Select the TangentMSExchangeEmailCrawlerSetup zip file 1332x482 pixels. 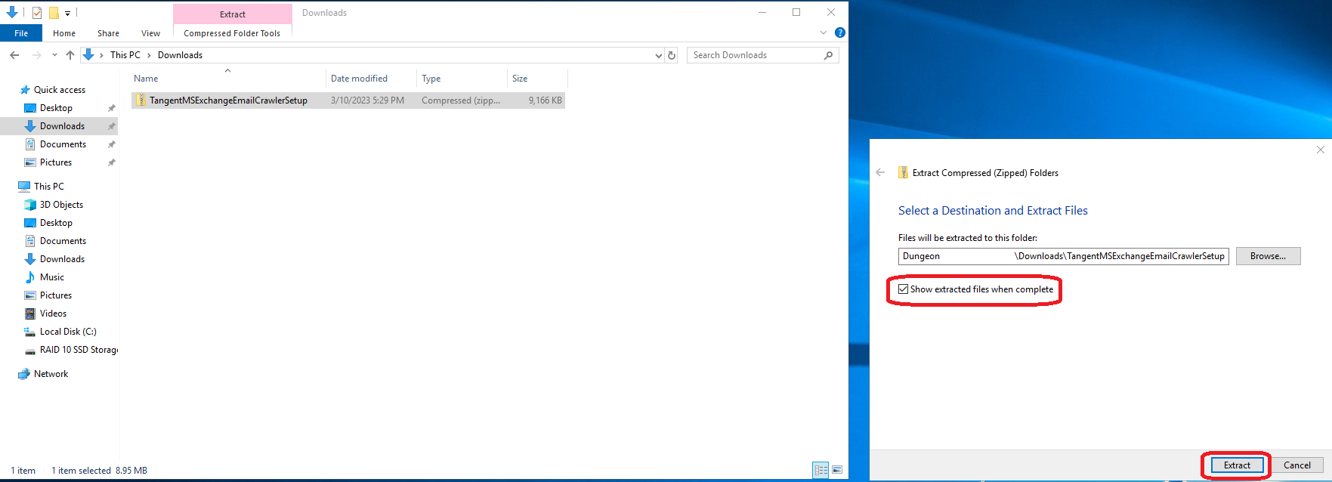point(228,100)
